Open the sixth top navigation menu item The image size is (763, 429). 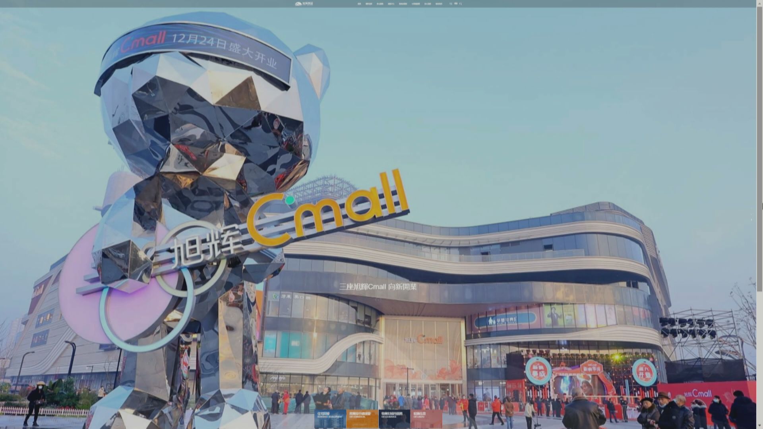coord(416,4)
